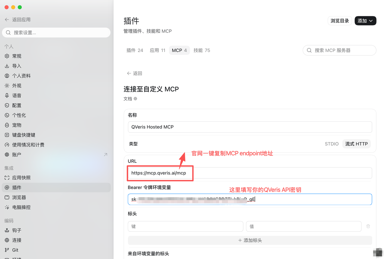The height and width of the screenshot is (259, 384).
Task: Open 电脑操控 computer control icon item
Action: tap(7, 207)
